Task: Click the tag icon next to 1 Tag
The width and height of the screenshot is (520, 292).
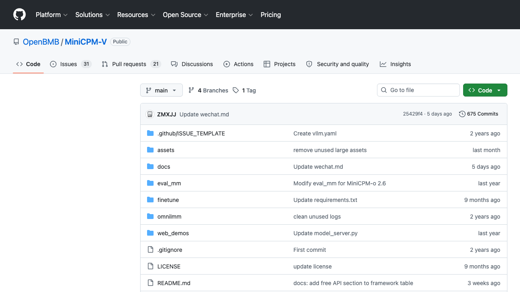Action: point(236,90)
